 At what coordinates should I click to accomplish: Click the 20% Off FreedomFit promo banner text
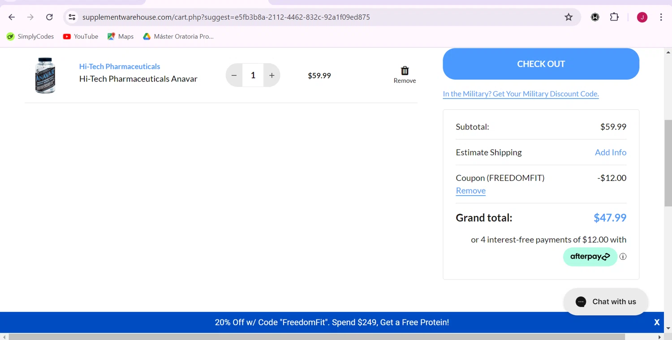coord(332,322)
